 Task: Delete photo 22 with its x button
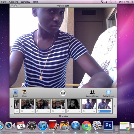pos(53,111)
